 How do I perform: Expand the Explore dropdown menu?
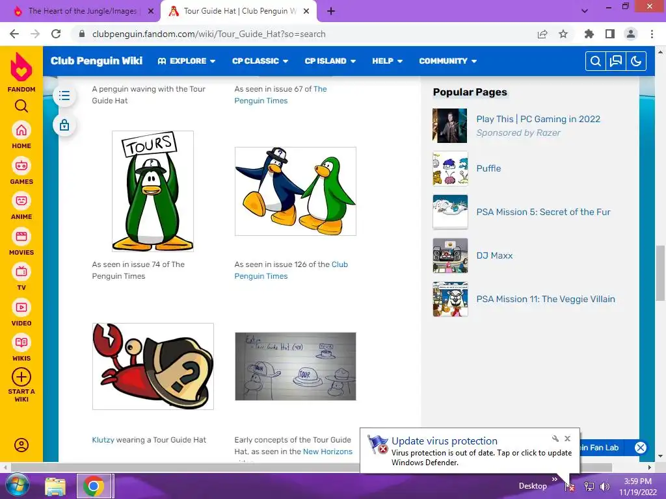187,61
